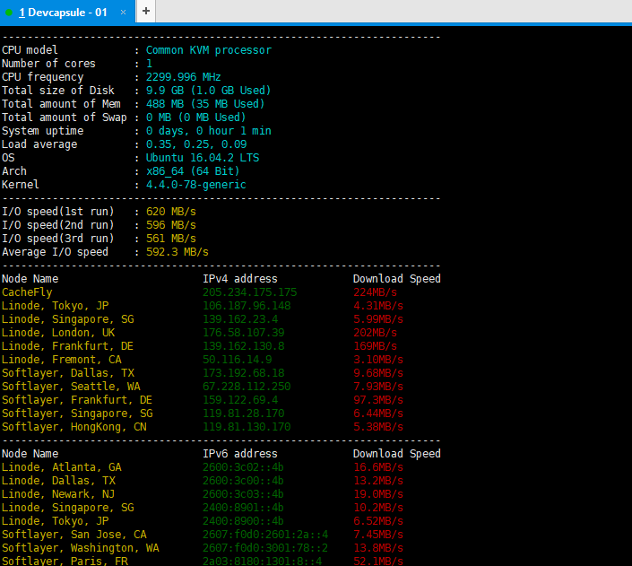This screenshot has height=566, width=632.
Task: Click the 'IPv6 address' column header
Action: coord(240,454)
